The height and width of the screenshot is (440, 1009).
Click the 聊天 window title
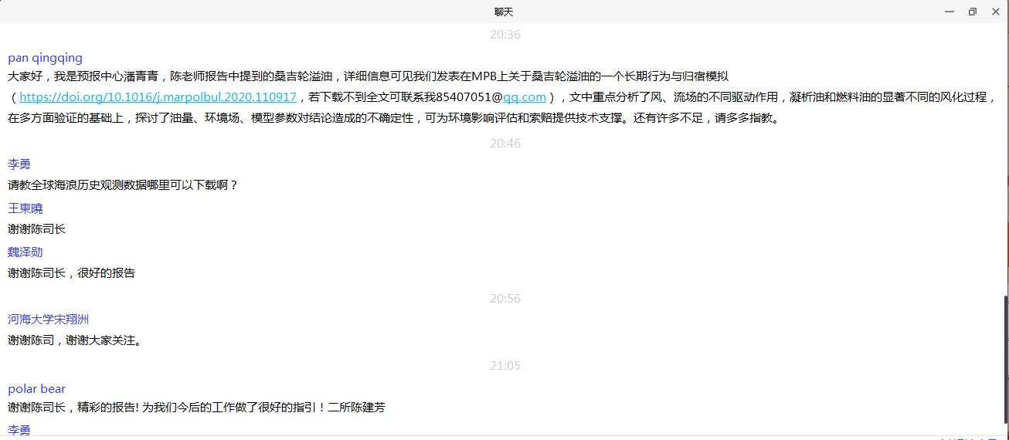point(504,12)
